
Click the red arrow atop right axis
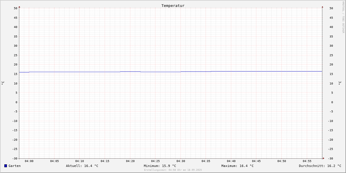pos(322,7)
